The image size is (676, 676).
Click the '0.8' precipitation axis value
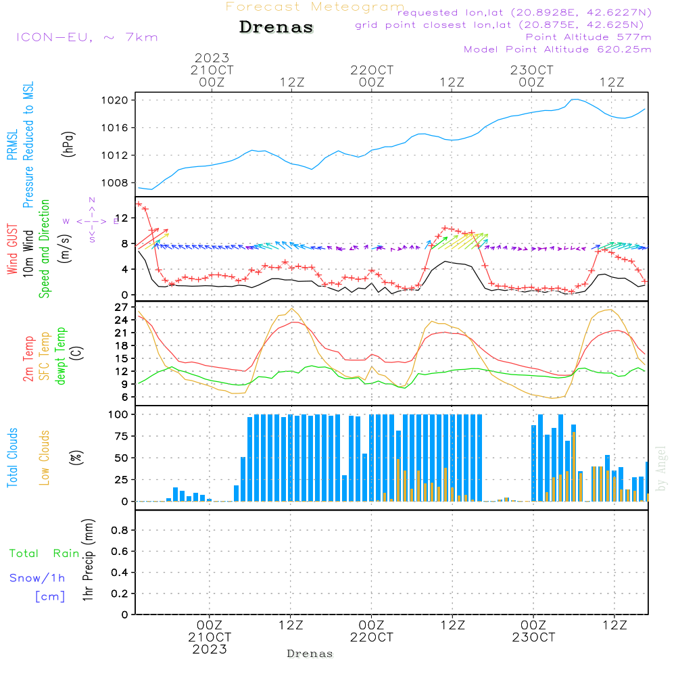tap(120, 530)
